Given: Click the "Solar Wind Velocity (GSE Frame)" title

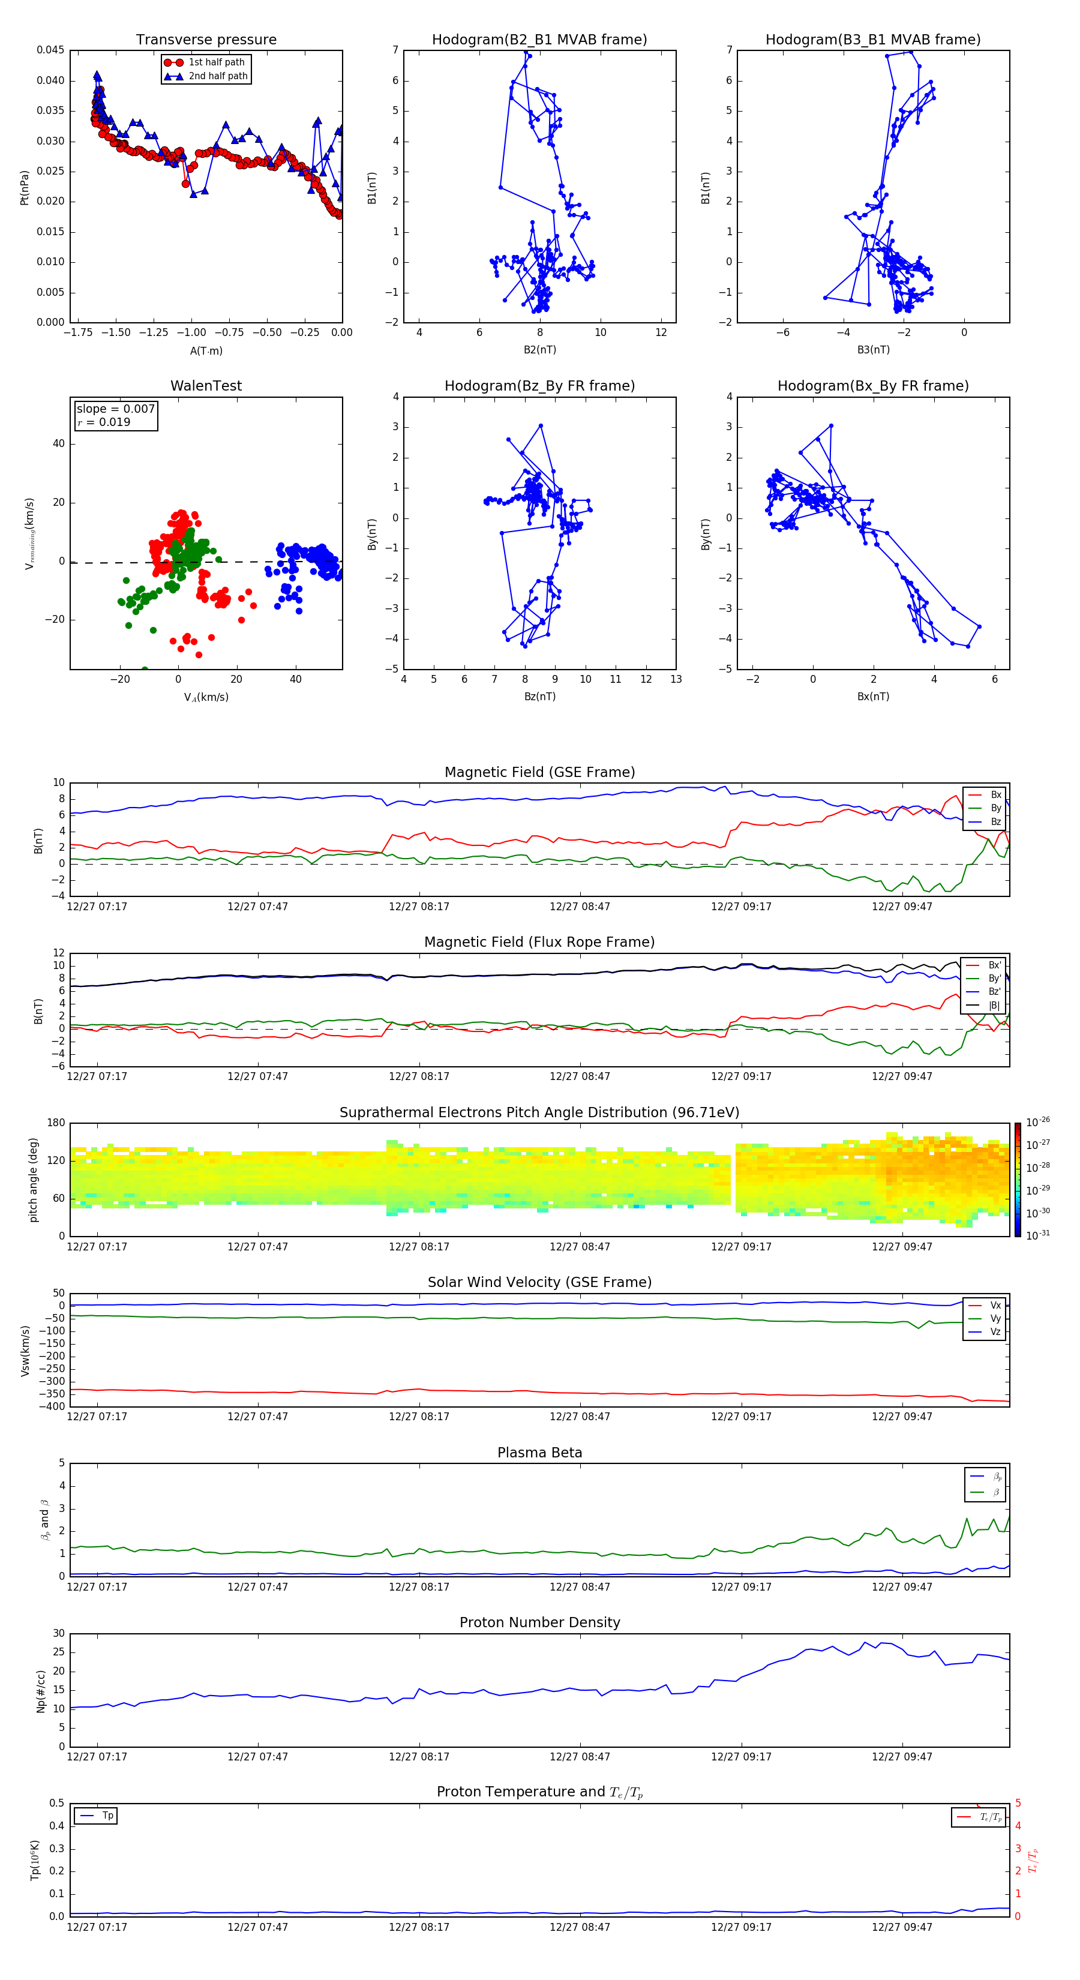Looking at the screenshot, I should coord(539,1283).
